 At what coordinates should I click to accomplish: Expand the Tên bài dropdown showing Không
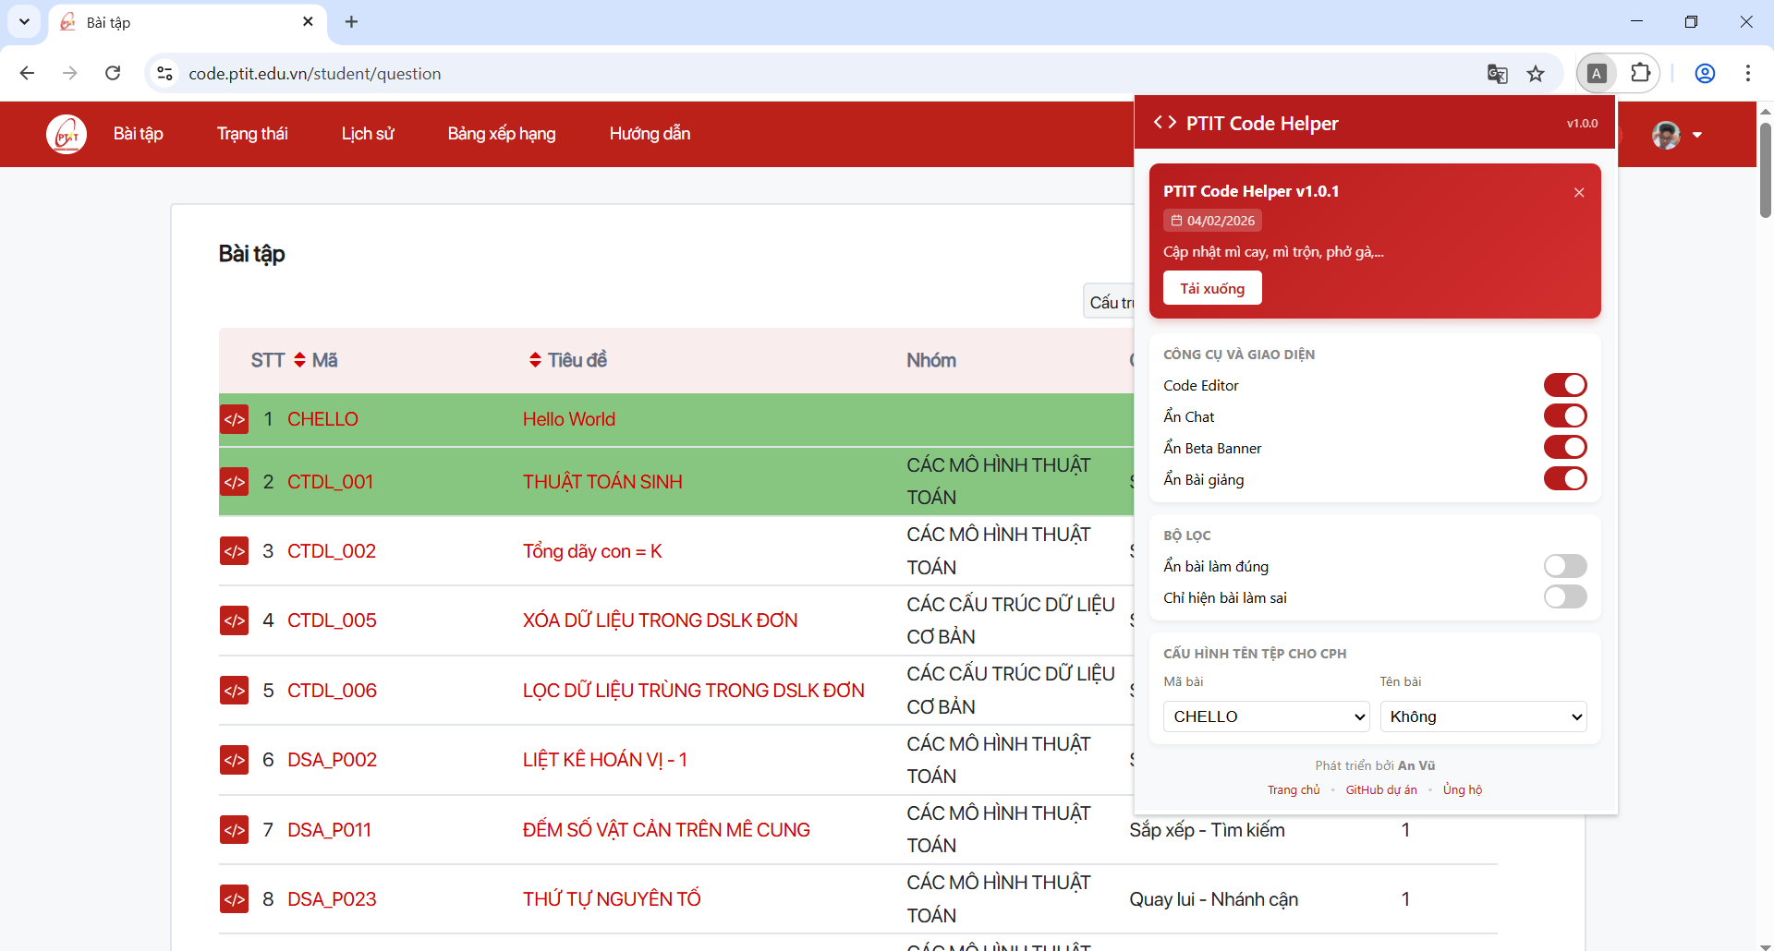1483,716
